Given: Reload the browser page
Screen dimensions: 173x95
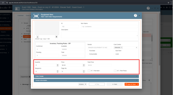Looking at the screenshot, I should coord(3,3).
